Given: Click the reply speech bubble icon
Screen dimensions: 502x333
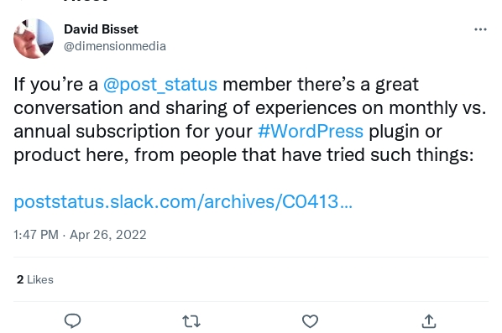Looking at the screenshot, I should [73, 321].
